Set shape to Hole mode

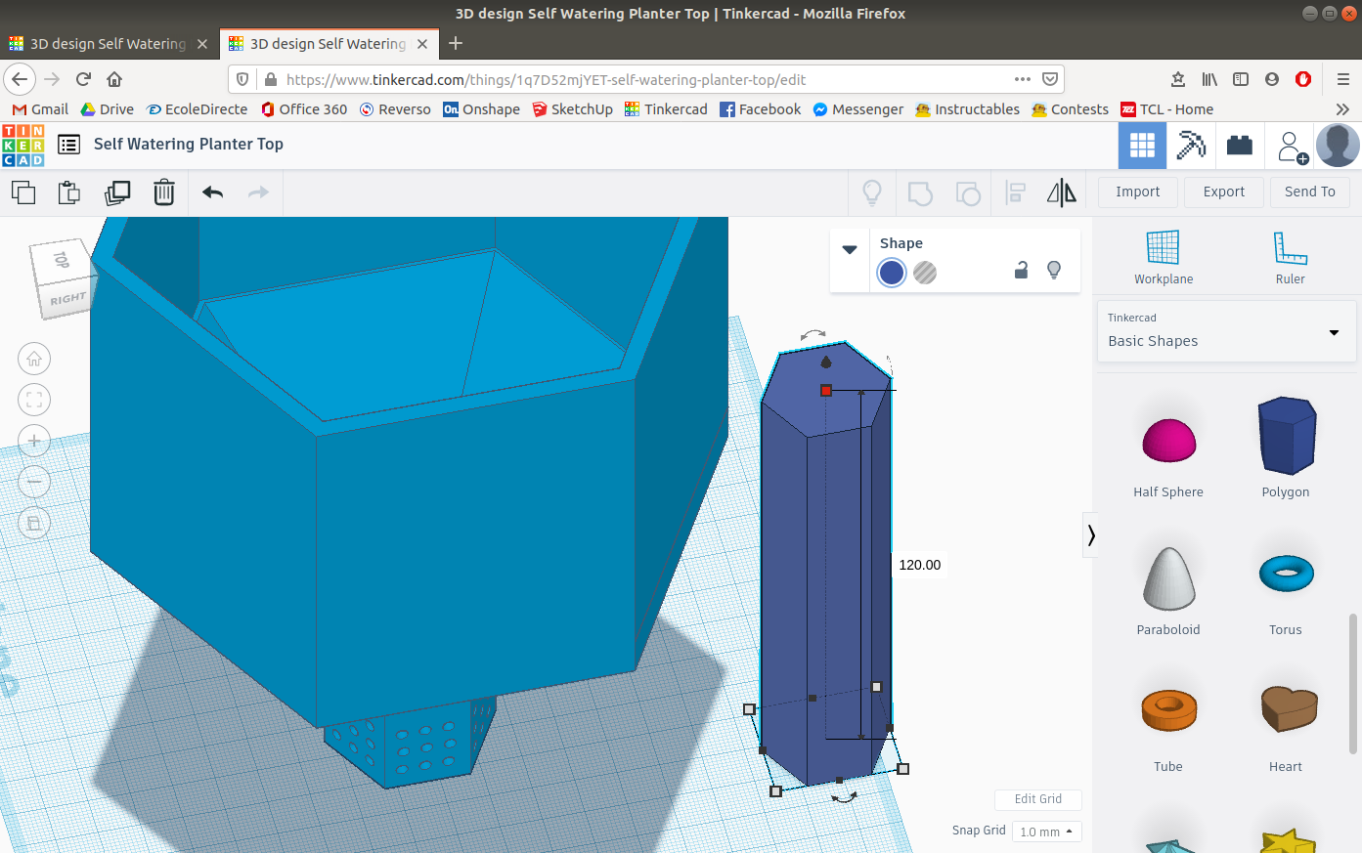[925, 273]
